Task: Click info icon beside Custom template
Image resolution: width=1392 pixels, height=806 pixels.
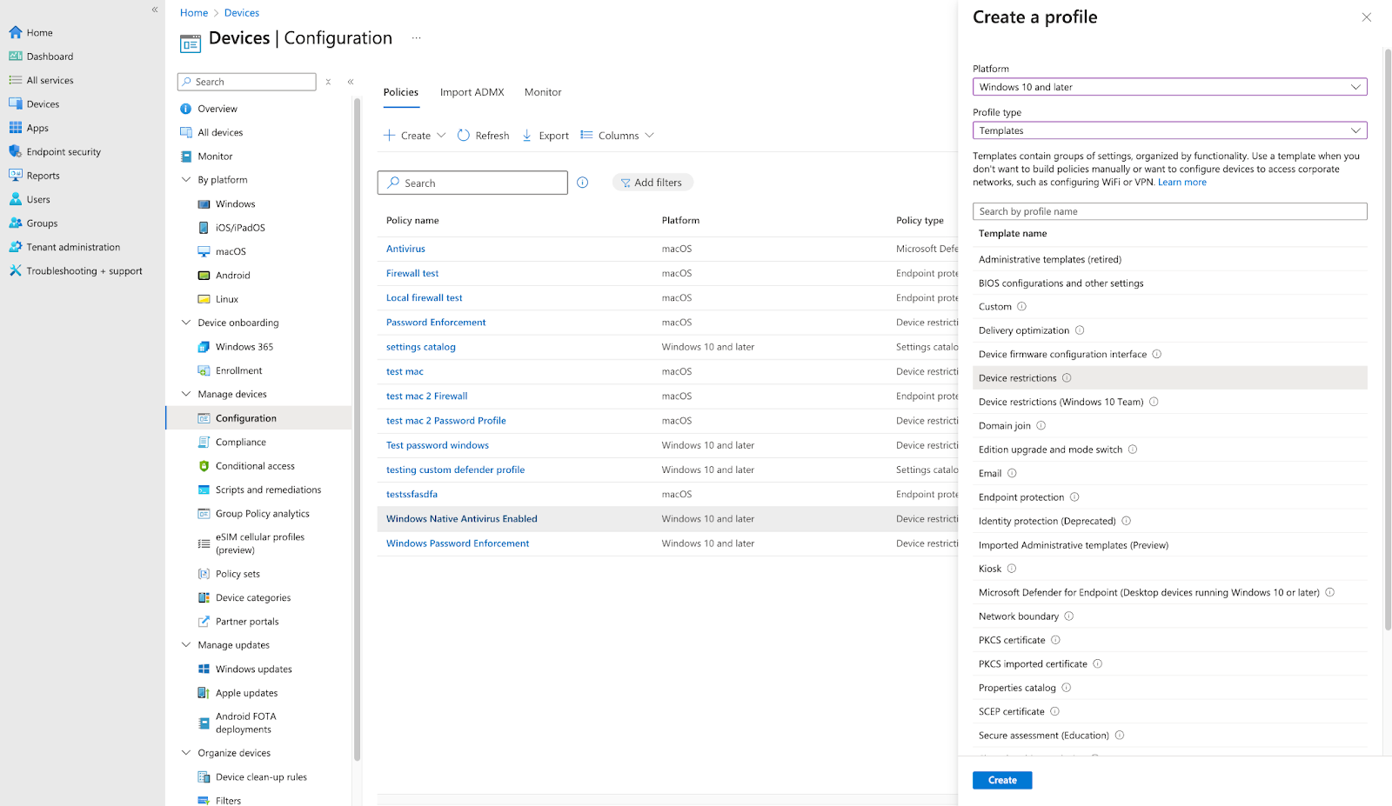Action: 1022,306
